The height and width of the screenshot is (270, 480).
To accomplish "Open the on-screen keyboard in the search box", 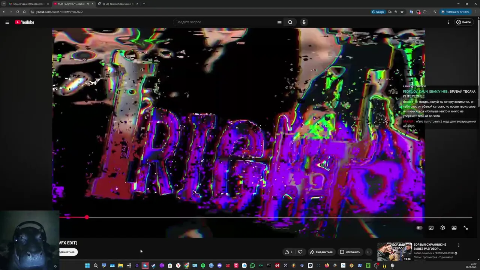I will coord(279,22).
